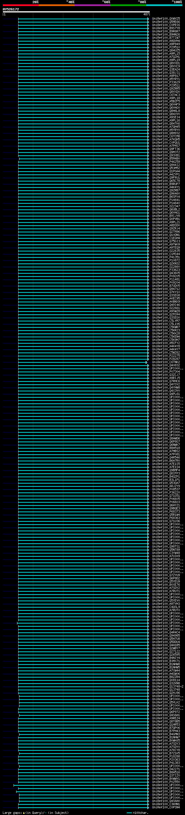This screenshot has width=185, height=815.
Task: Select the UniRef100_A7P081 label
Action: (166, 454)
